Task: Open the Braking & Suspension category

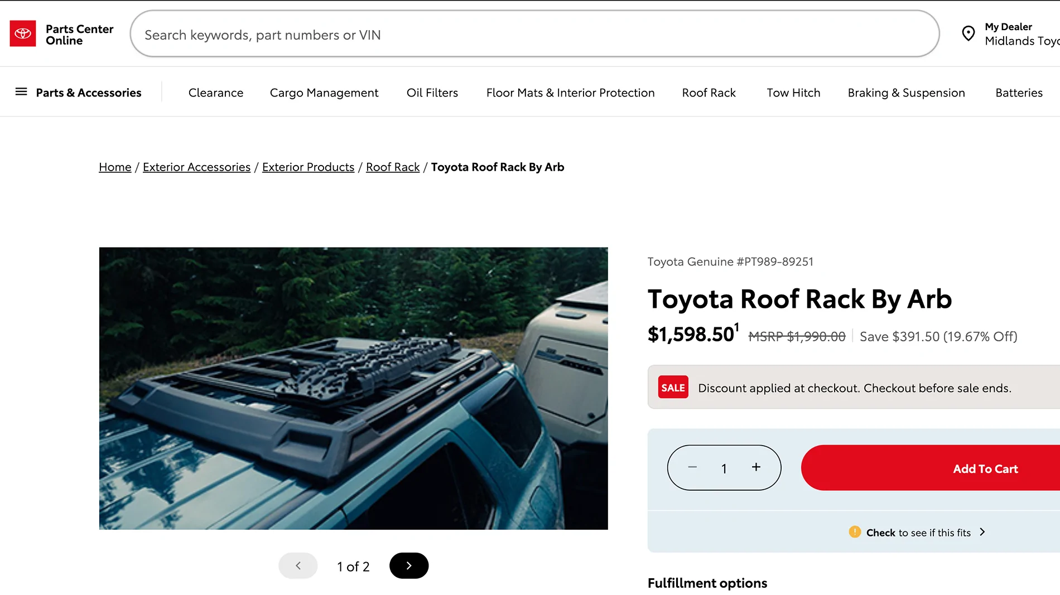Action: pos(907,93)
